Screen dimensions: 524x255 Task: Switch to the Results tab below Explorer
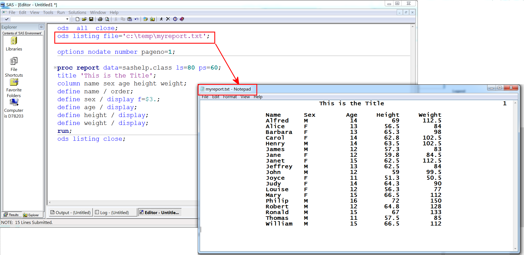coord(11,215)
